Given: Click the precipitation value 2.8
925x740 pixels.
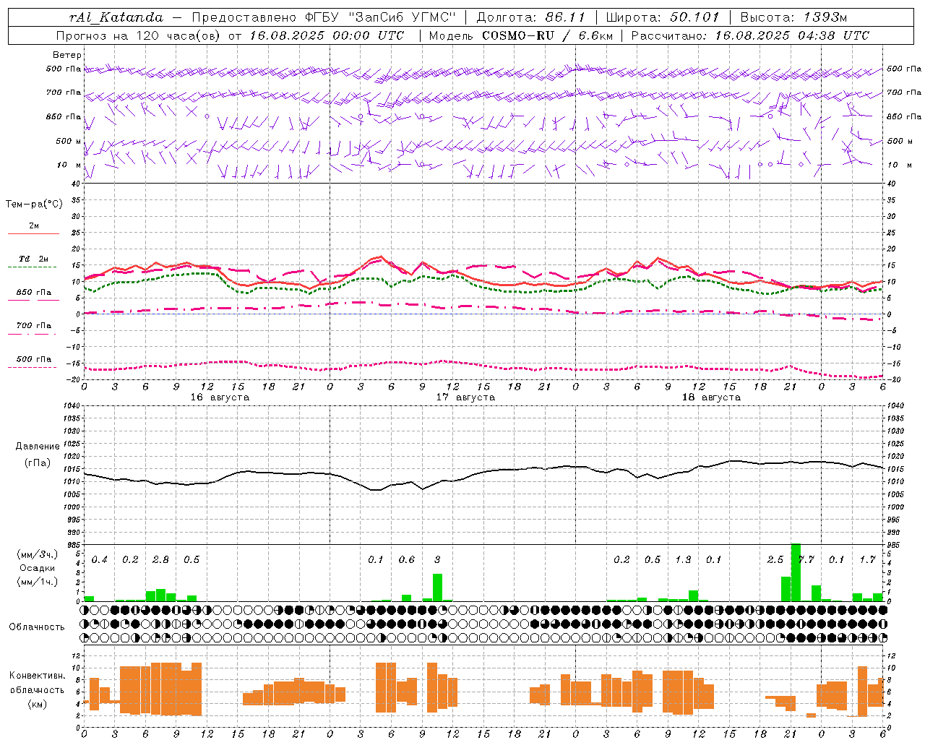Looking at the screenshot, I should pyautogui.click(x=161, y=560).
